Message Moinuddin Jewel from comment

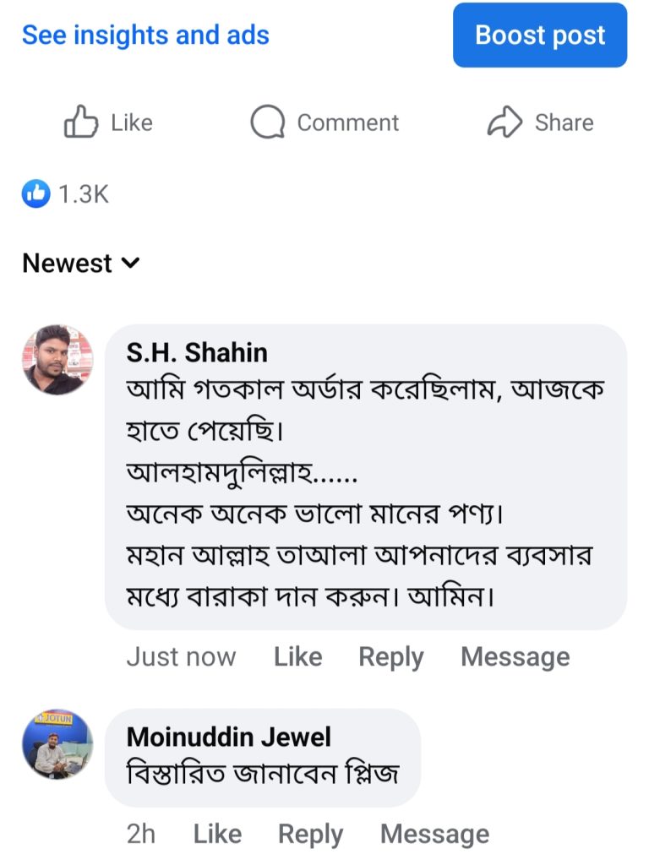click(x=434, y=835)
